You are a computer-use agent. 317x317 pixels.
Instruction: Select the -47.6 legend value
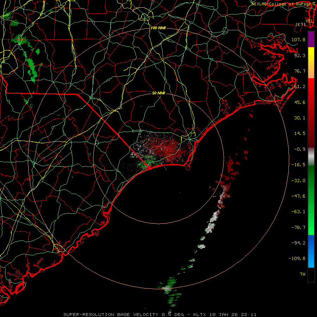coord(298,196)
